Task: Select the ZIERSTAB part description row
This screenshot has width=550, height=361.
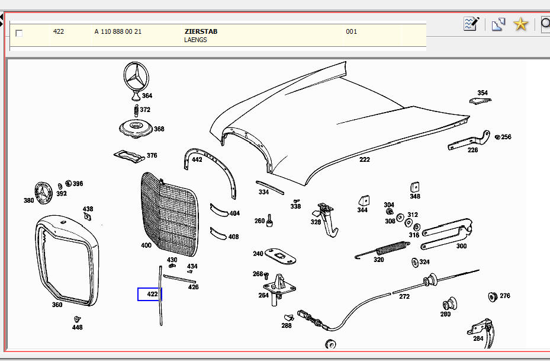Action: (201, 31)
